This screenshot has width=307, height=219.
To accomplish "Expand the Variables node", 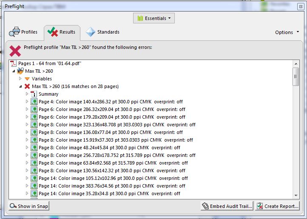I will [20, 79].
